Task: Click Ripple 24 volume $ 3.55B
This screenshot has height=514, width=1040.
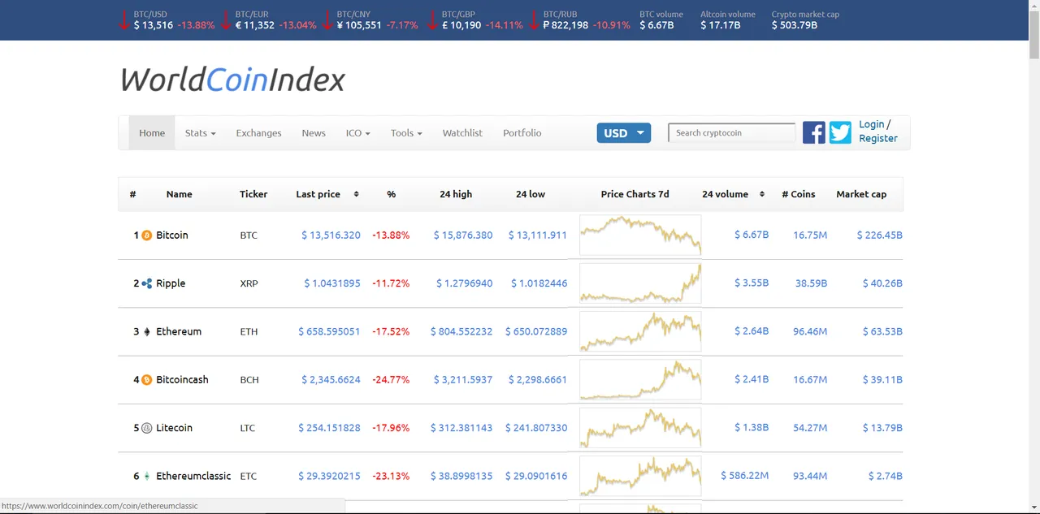Action: point(752,283)
